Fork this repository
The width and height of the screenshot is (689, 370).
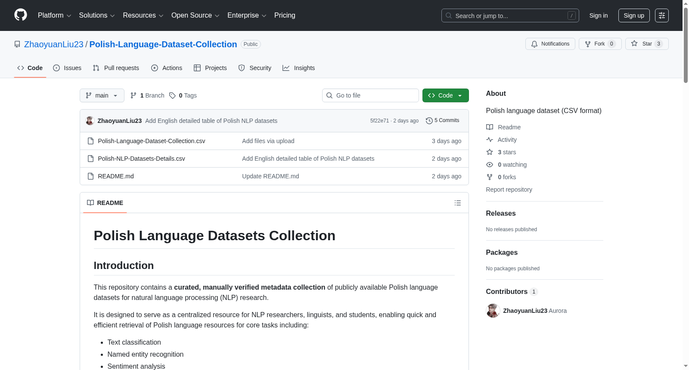click(x=600, y=44)
